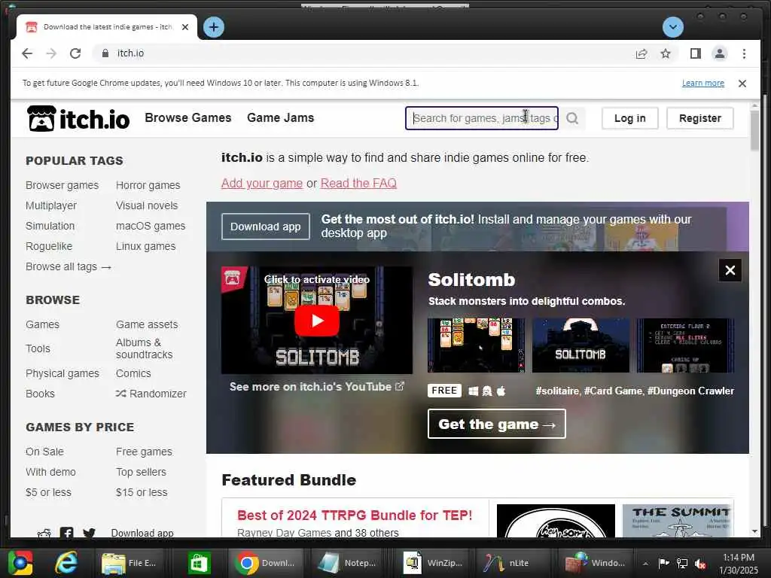Close the Solitomb featured banner
Image resolution: width=771 pixels, height=578 pixels.
coord(730,270)
